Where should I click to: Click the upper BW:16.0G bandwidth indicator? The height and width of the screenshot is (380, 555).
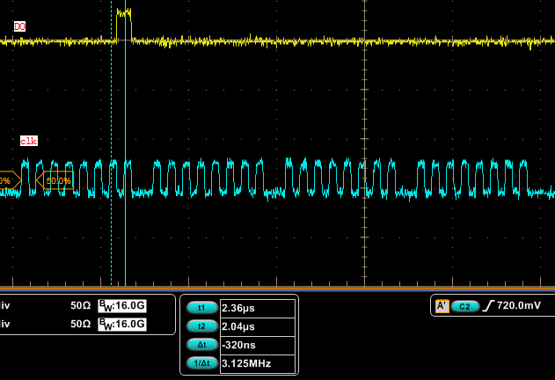(122, 305)
